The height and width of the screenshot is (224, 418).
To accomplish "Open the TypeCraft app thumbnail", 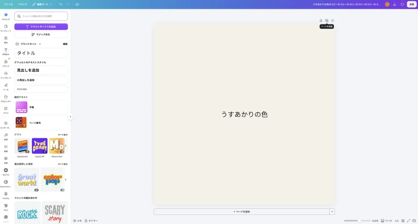I will point(40,146).
